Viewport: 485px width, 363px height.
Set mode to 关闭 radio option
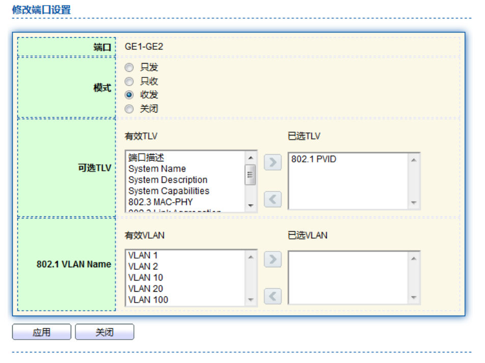pyautogui.click(x=129, y=108)
